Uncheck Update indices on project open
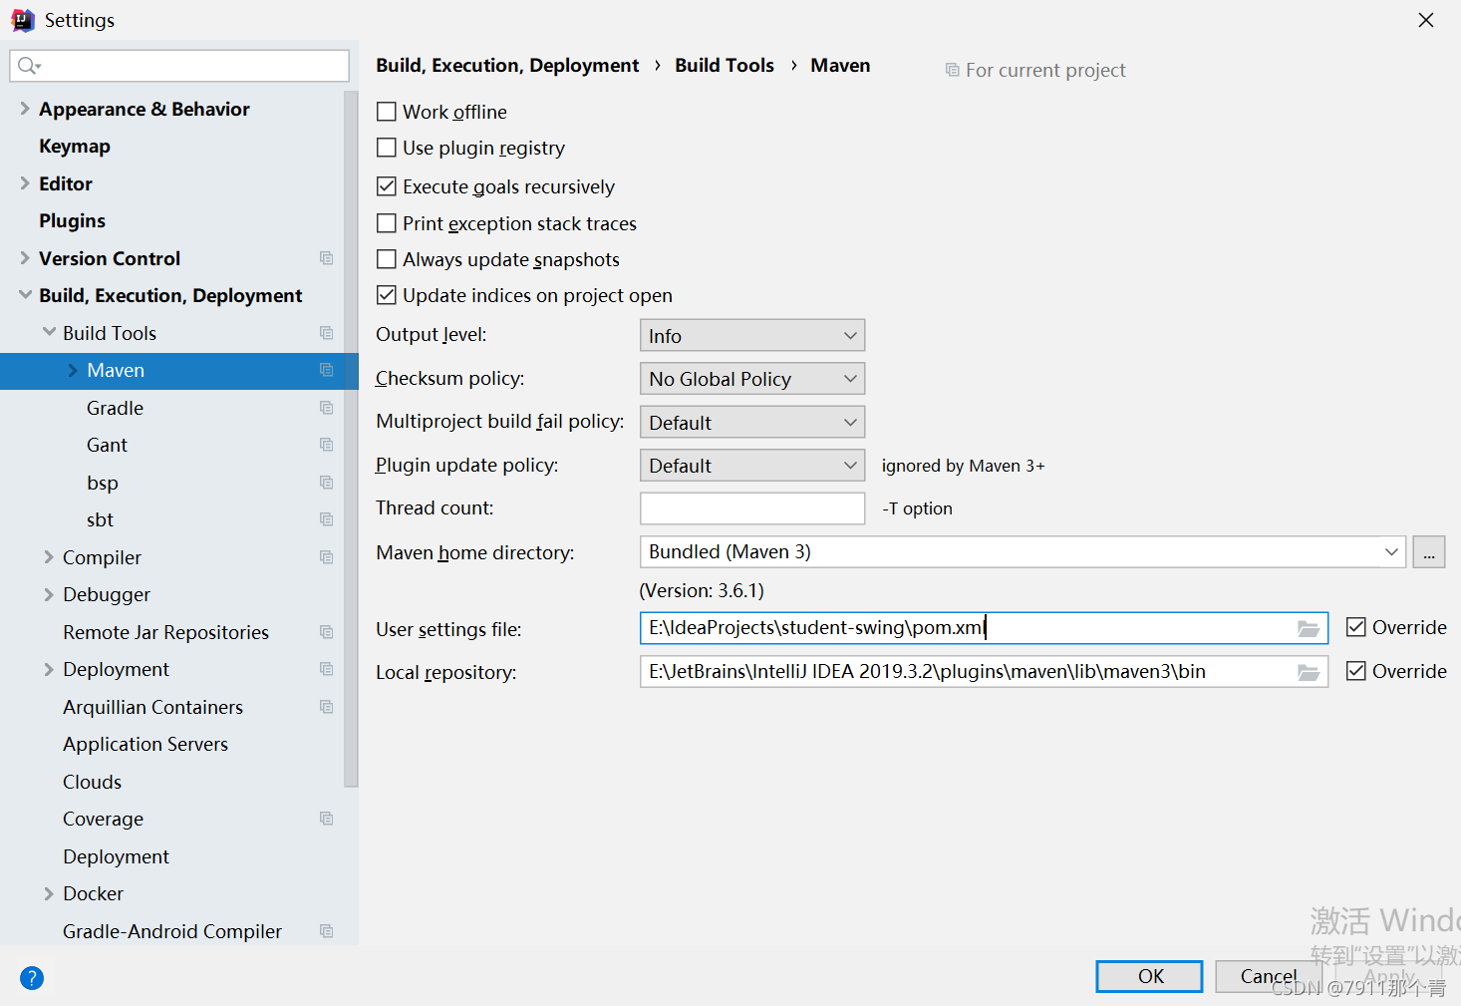The image size is (1461, 1006). [387, 295]
